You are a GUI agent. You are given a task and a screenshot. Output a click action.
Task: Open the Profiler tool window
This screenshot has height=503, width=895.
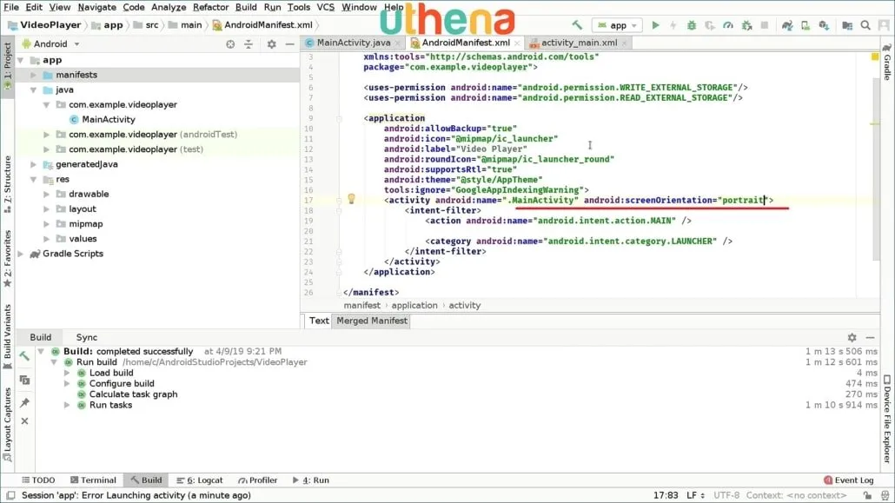point(258,480)
